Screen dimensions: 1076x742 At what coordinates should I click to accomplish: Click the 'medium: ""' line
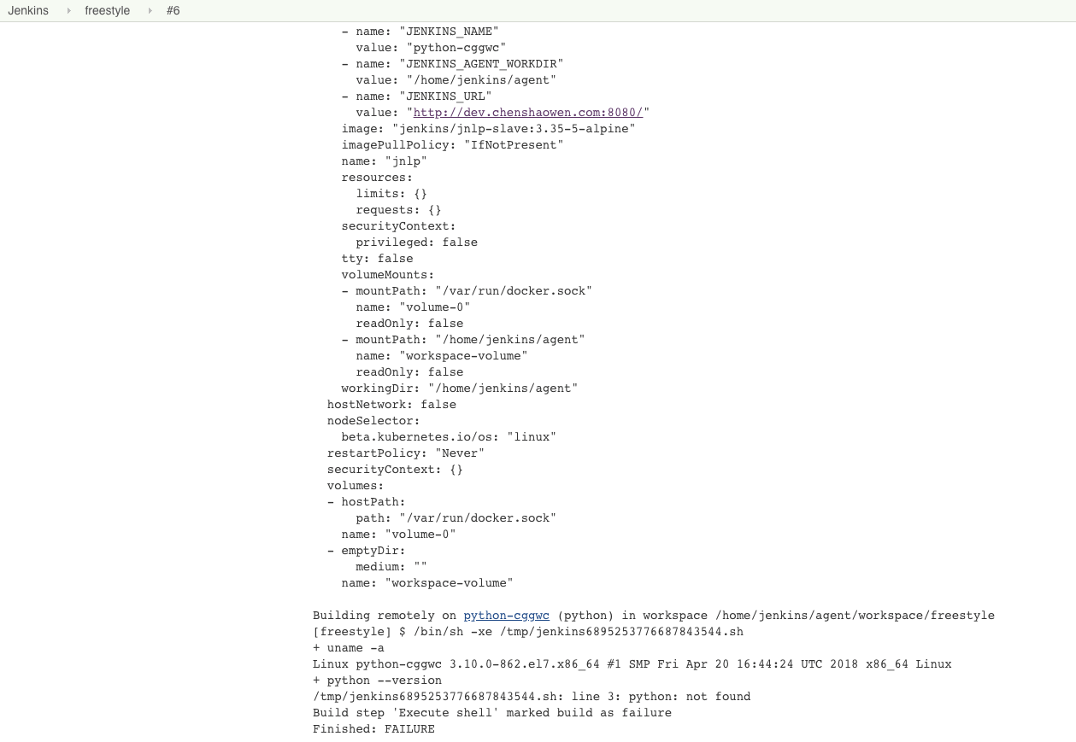[391, 566]
